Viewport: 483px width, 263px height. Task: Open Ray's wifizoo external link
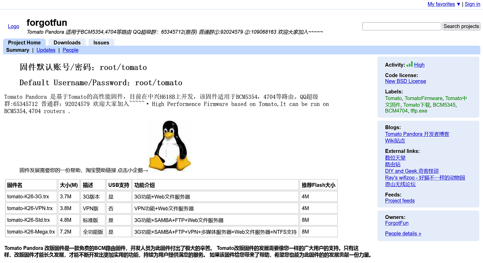425,178
